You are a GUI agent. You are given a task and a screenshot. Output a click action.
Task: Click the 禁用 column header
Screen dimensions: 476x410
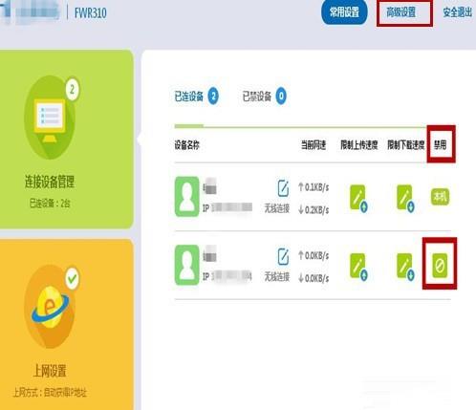tap(440, 145)
